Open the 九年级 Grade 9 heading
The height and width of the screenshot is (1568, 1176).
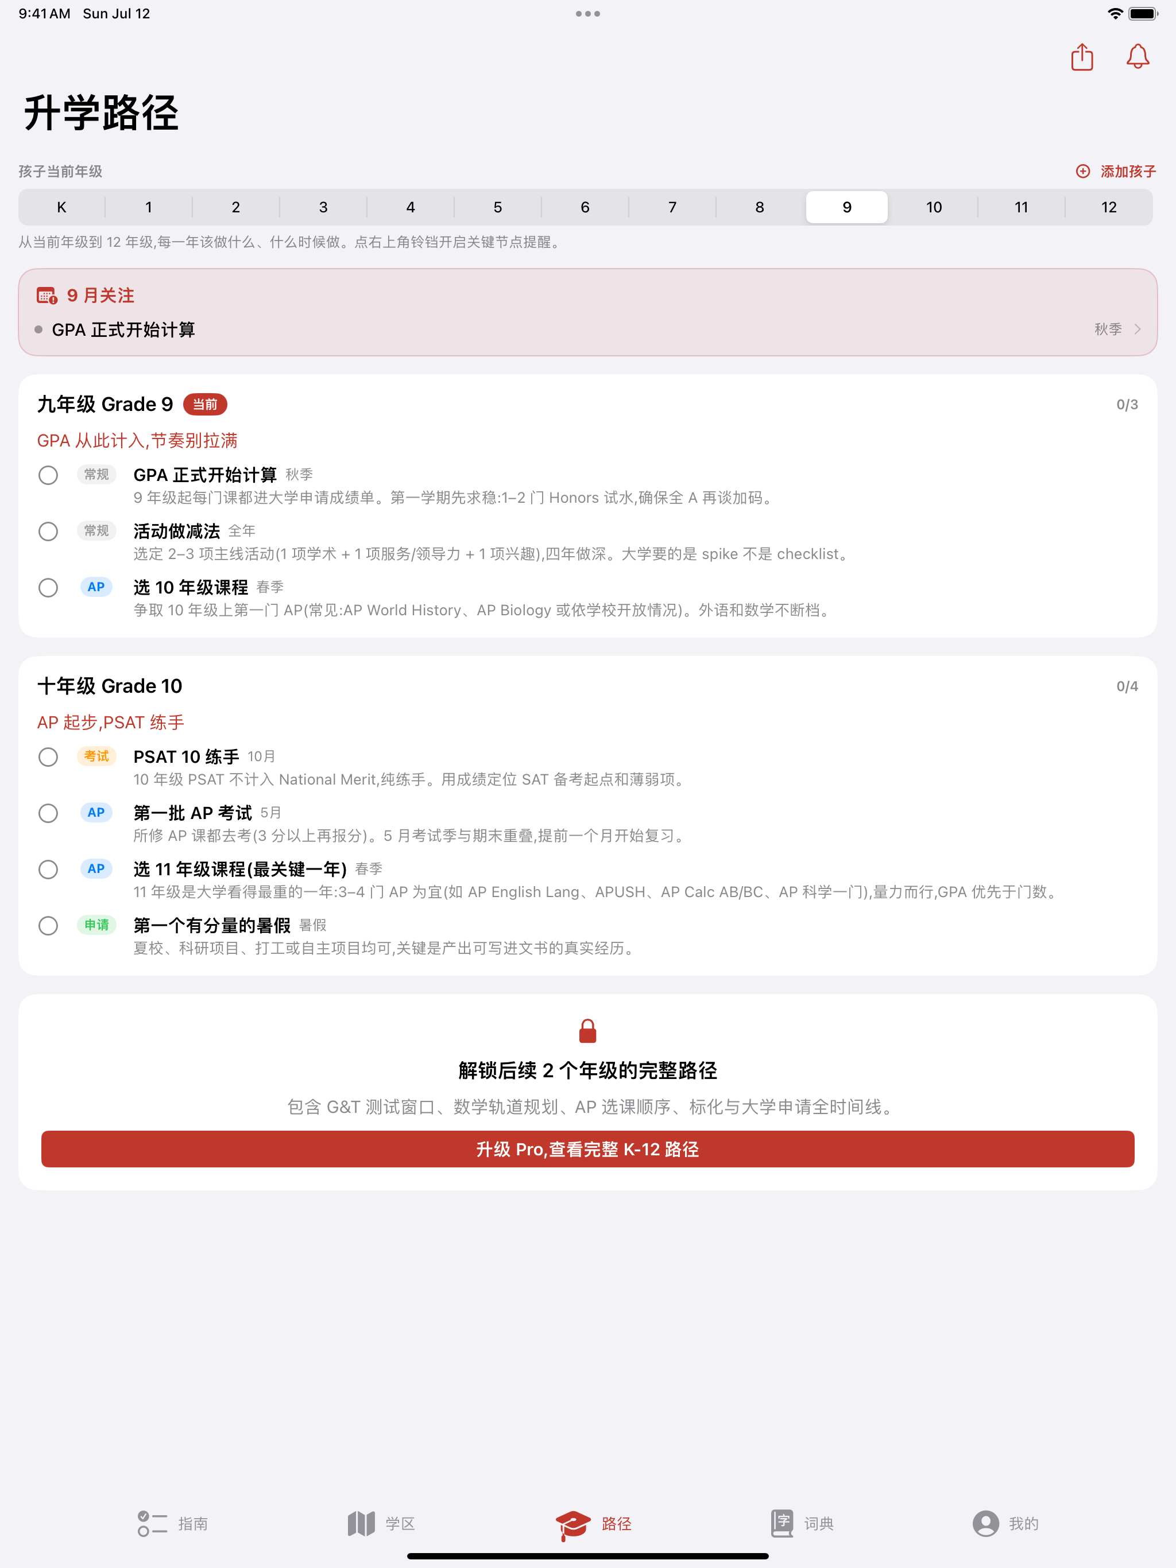(x=105, y=404)
